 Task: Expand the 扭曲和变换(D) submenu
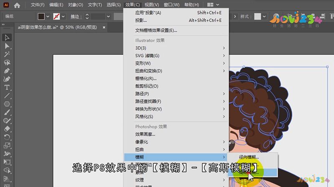[176, 71]
